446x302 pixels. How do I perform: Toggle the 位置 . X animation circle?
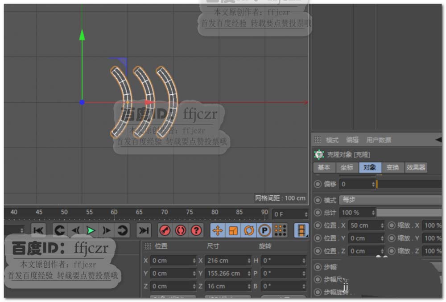[318, 225]
